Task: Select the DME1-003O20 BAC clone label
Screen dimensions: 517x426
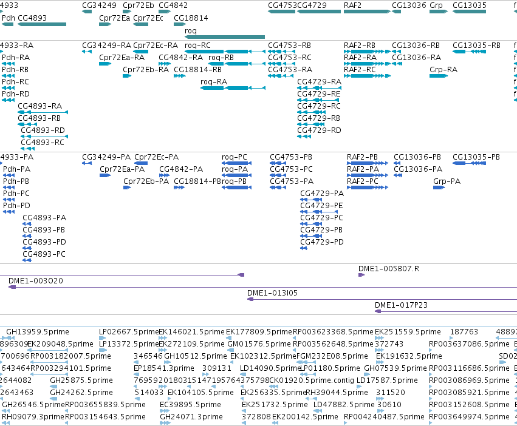Action: [x=36, y=281]
